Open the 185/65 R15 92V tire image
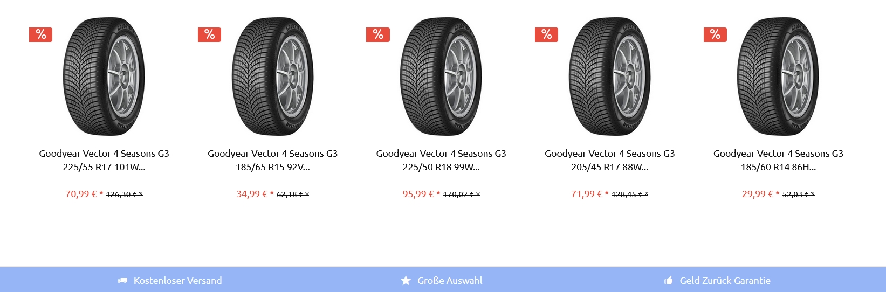This screenshot has height=292, width=886. [x=273, y=77]
